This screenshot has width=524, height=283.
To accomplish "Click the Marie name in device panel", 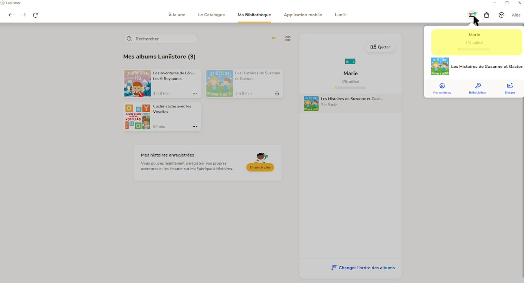I will point(350,74).
